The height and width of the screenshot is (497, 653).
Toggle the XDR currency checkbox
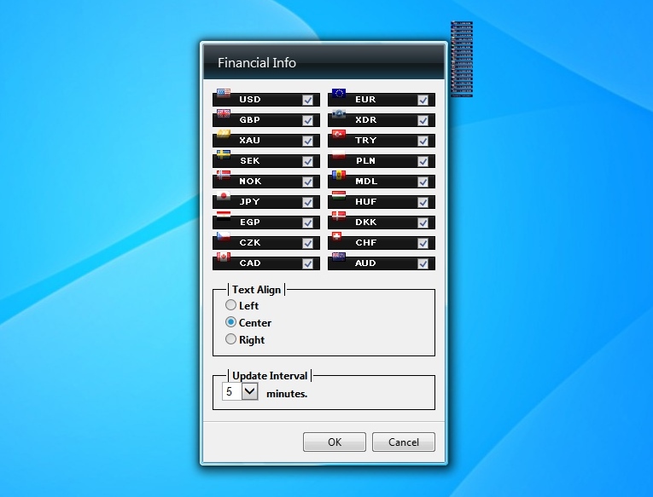(x=423, y=120)
